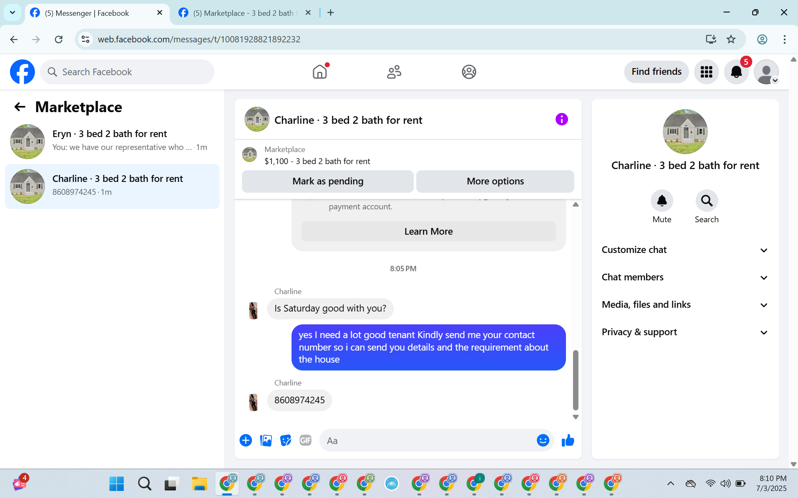
Task: Open account profile avatar menu
Action: pos(766,72)
